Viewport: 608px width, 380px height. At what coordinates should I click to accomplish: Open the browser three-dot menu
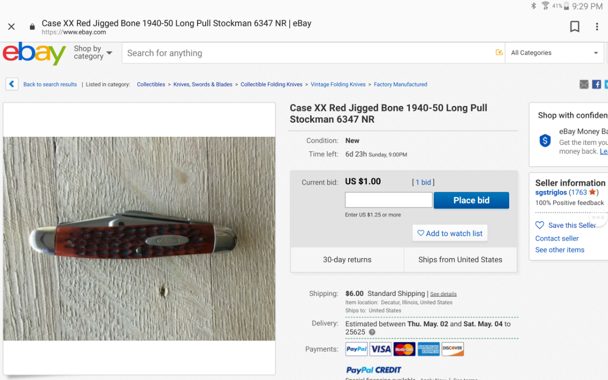(x=597, y=27)
